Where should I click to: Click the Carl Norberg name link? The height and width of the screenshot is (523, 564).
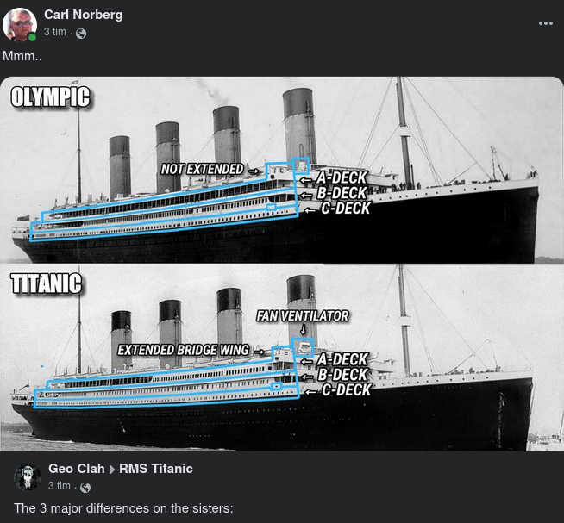[x=83, y=15]
